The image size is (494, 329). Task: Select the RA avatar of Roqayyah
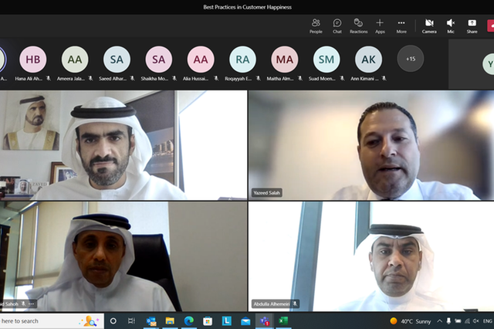(242, 59)
